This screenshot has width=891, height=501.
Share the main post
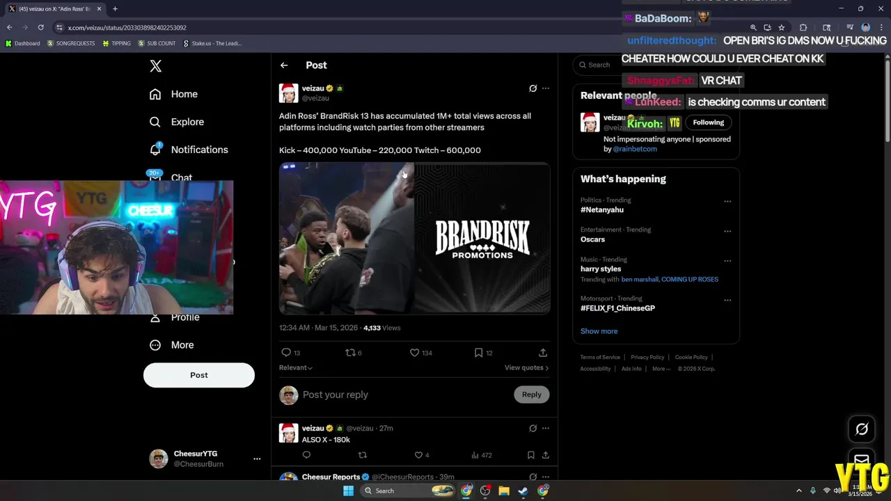(543, 353)
